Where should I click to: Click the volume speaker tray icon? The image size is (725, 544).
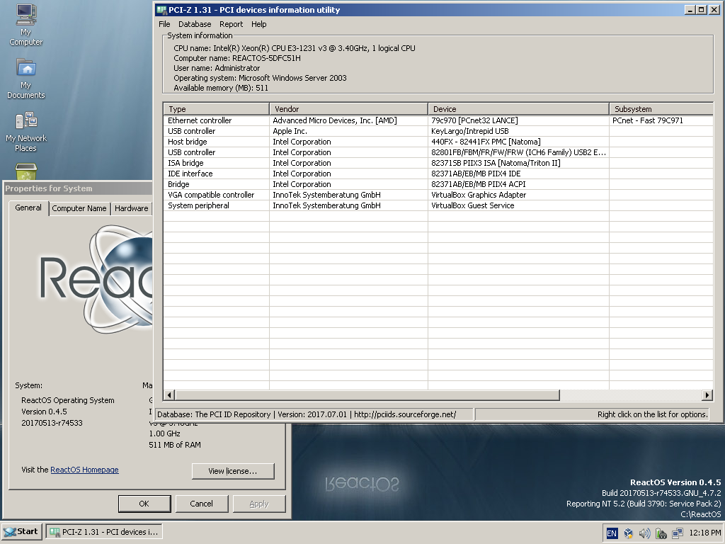pos(644,533)
